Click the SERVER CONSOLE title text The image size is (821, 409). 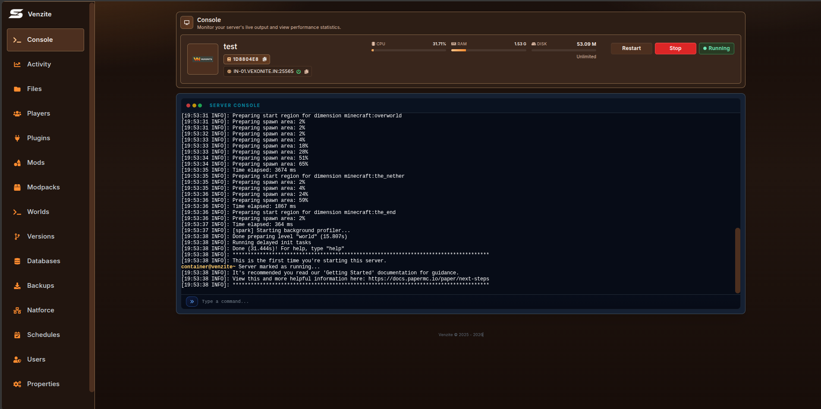(235, 105)
